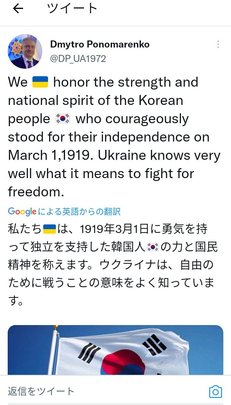231x405 pixels.
Task: Select the English tweet text
Action: pos(114,137)
